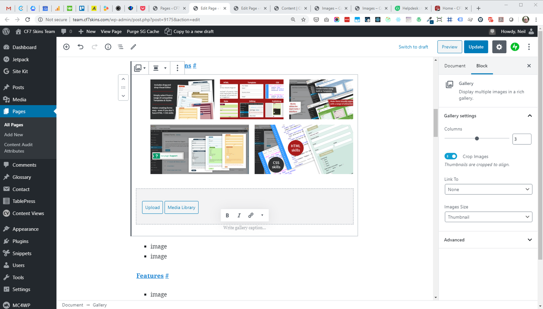Click the Columns number input field

521,139
